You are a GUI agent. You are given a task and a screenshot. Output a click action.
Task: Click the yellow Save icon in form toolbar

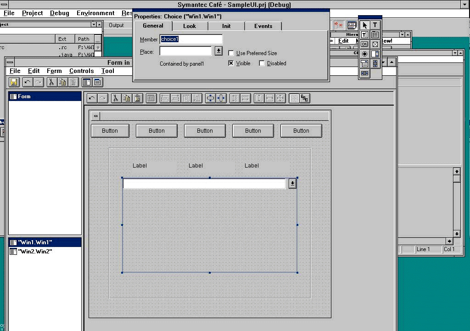[14, 82]
